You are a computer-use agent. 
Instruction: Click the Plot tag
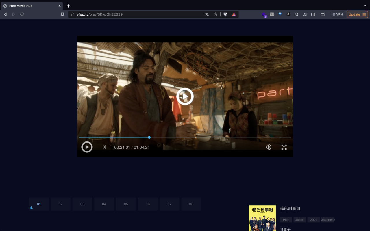point(286,220)
